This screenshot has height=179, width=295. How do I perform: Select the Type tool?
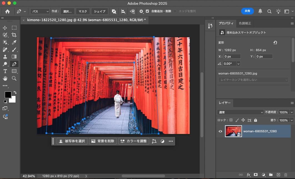5,71
